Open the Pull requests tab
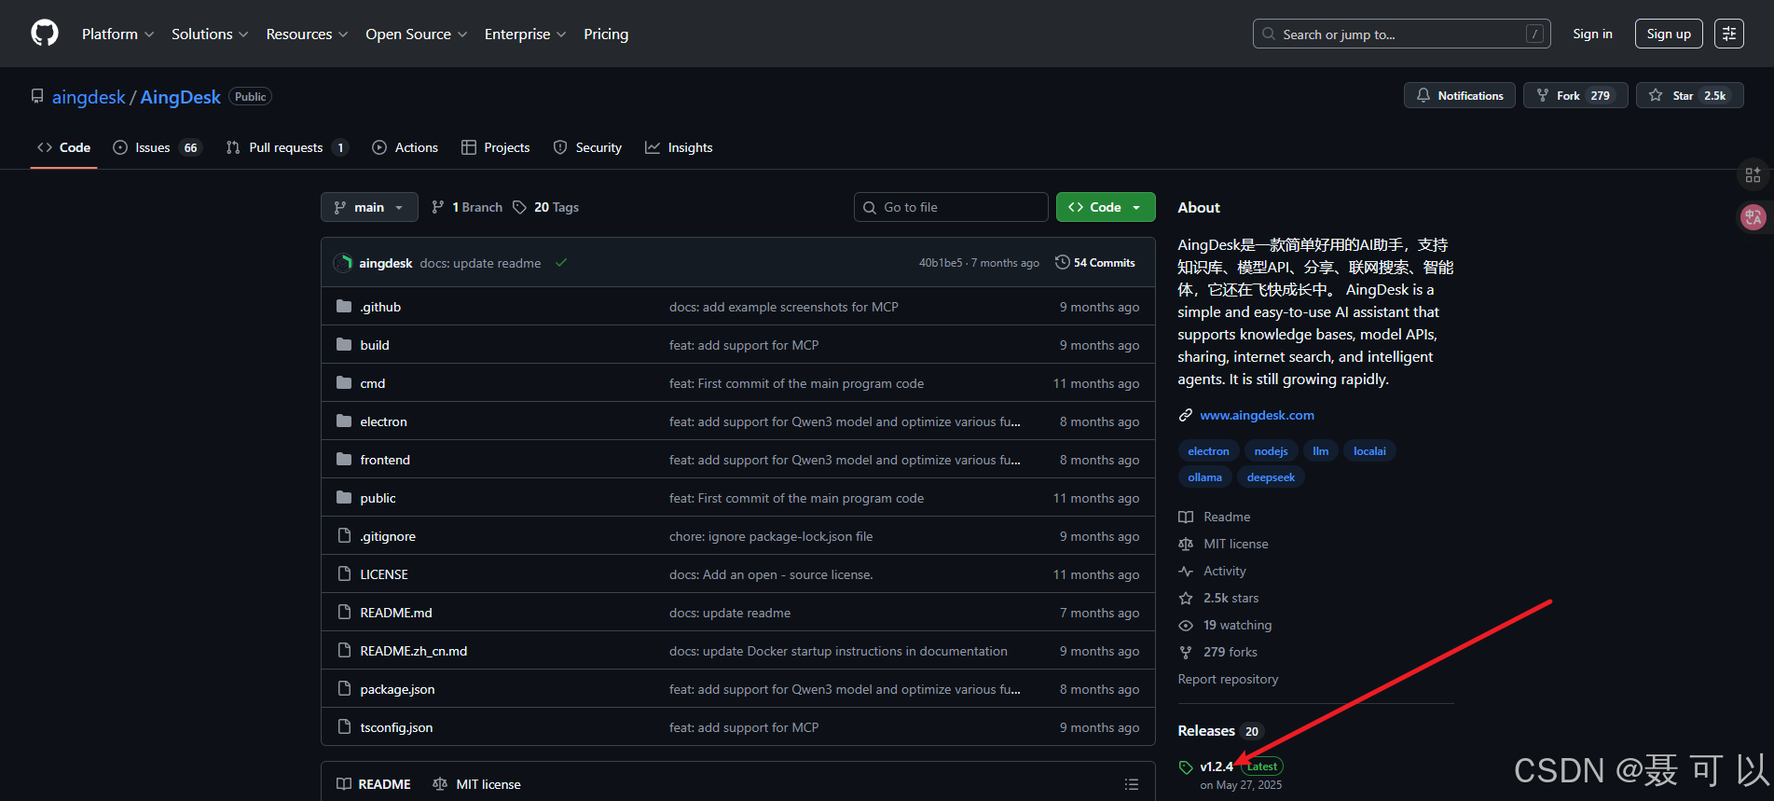The width and height of the screenshot is (1774, 801). (x=287, y=147)
